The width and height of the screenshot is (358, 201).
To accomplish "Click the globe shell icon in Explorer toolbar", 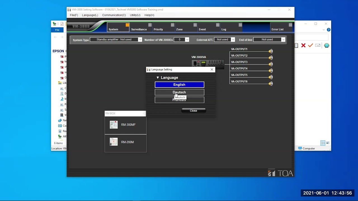I will coord(327,46).
